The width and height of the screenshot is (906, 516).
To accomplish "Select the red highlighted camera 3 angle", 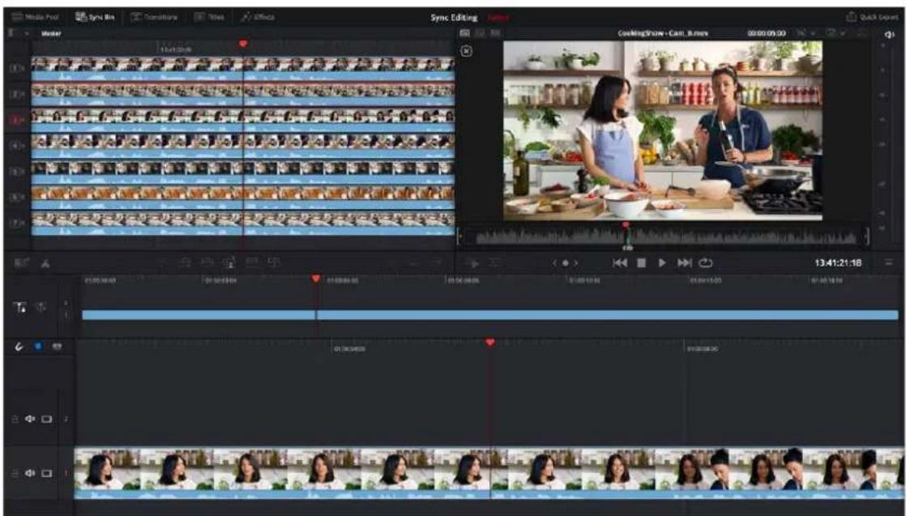I will pyautogui.click(x=17, y=120).
